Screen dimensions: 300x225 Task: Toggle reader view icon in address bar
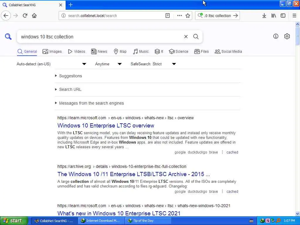[167, 16]
